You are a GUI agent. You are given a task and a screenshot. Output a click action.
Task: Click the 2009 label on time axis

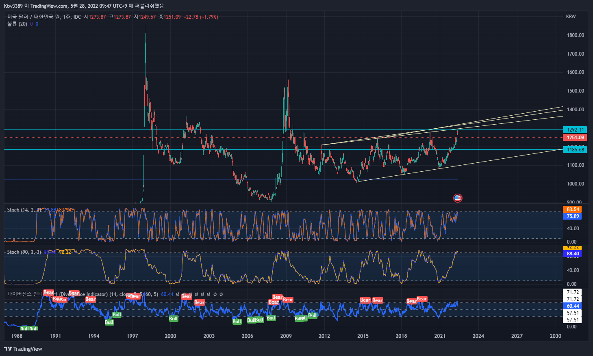click(x=286, y=336)
